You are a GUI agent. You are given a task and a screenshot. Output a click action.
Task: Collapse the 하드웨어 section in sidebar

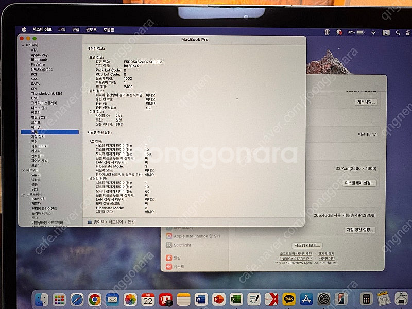[x=23, y=45]
